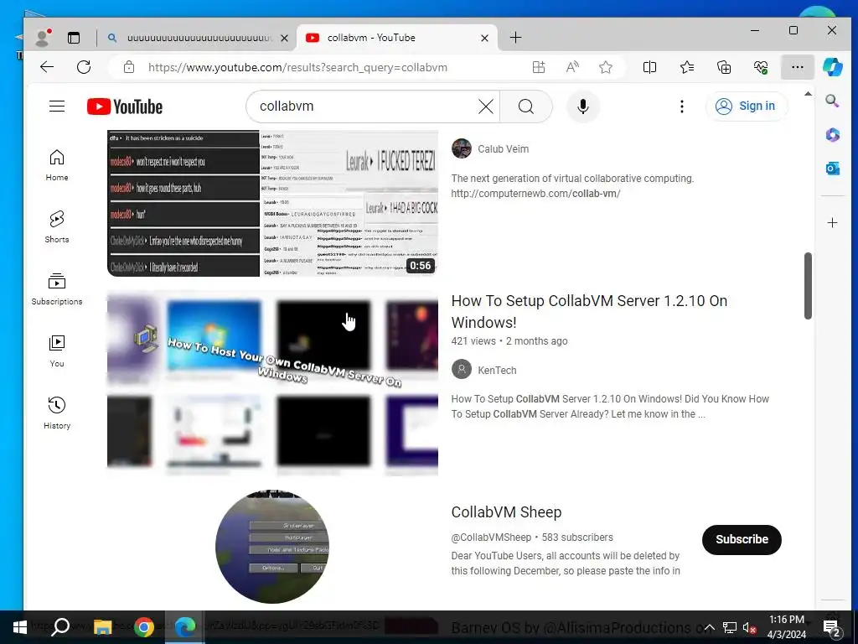Search with your voice microphone
The image size is (858, 644).
[x=583, y=106]
